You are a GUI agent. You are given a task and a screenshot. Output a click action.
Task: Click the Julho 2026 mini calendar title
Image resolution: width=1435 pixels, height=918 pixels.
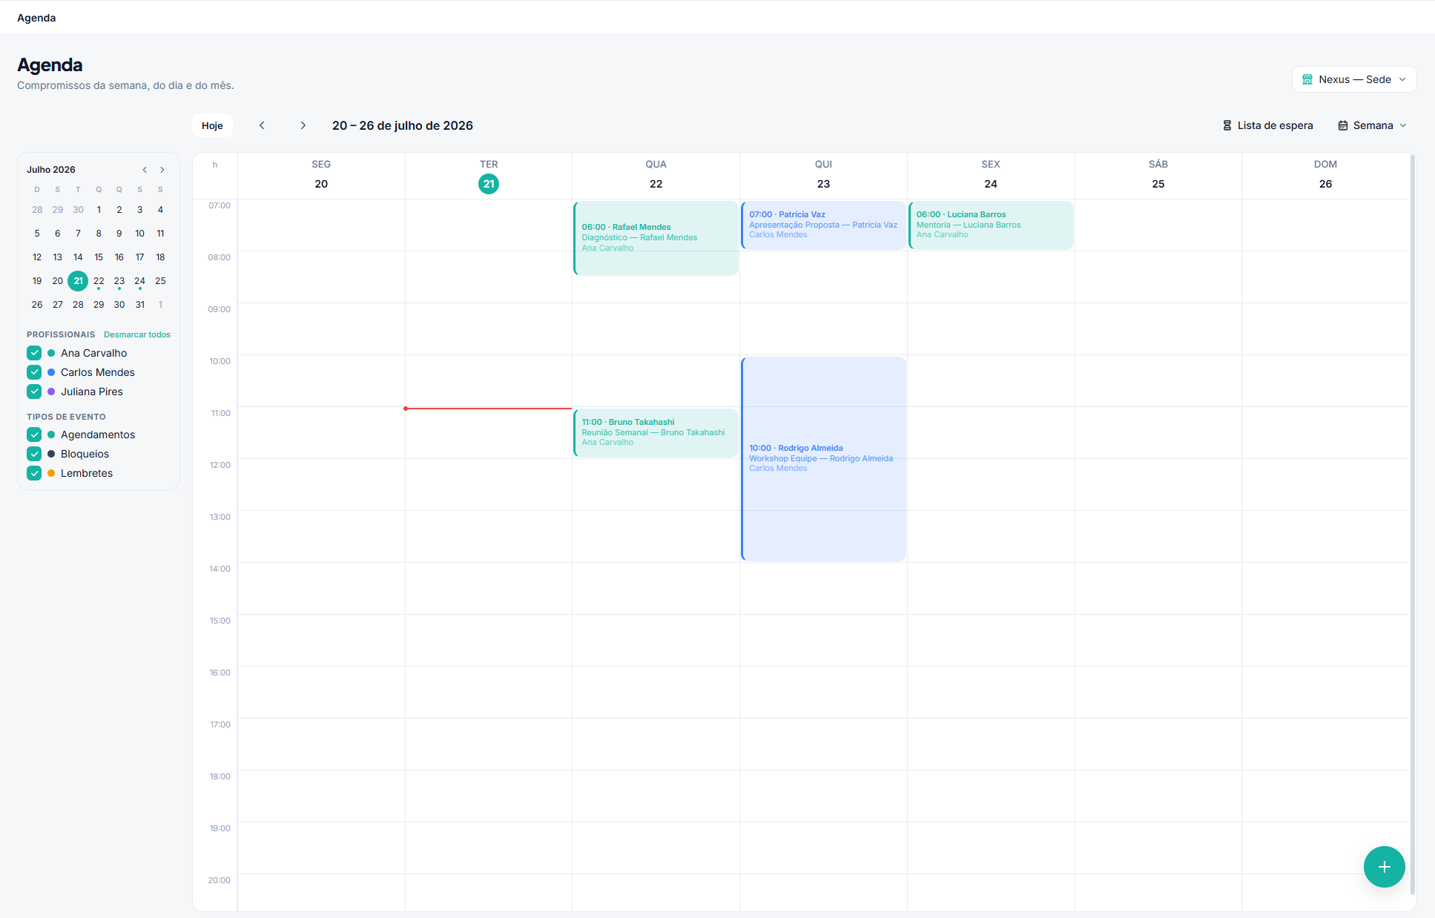pos(51,170)
